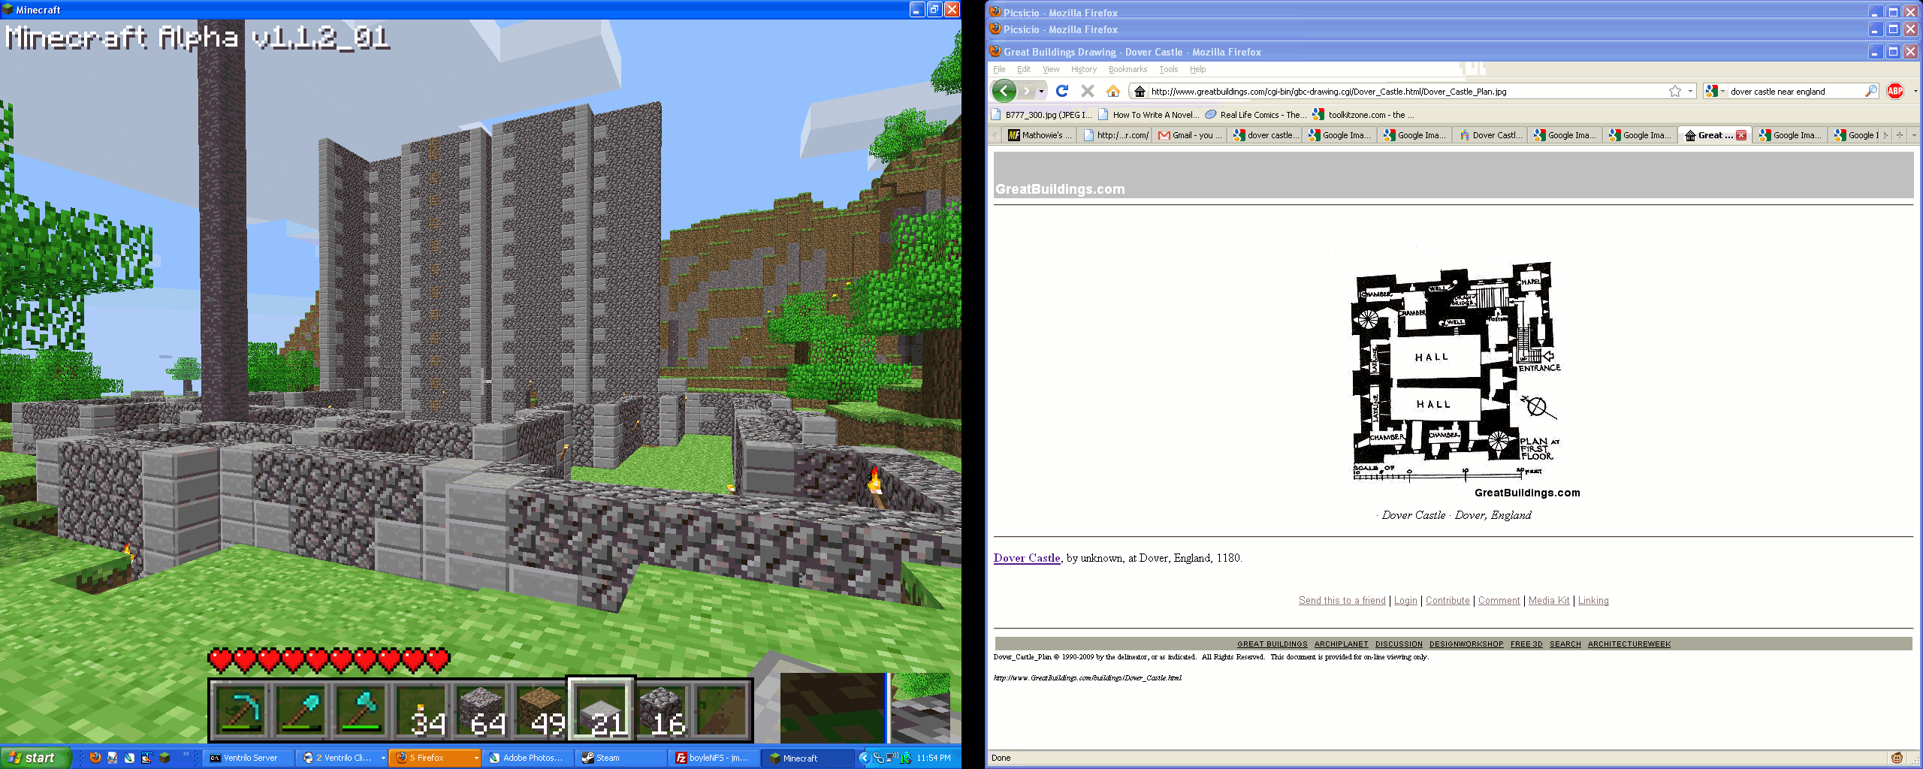Open View menu in Firefox
Image resolution: width=1923 pixels, height=769 pixels.
1050,69
